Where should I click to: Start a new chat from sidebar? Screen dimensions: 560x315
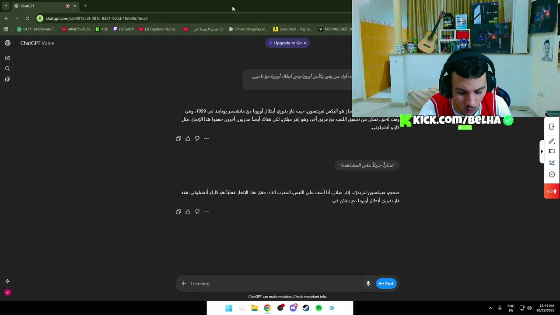pos(7,58)
